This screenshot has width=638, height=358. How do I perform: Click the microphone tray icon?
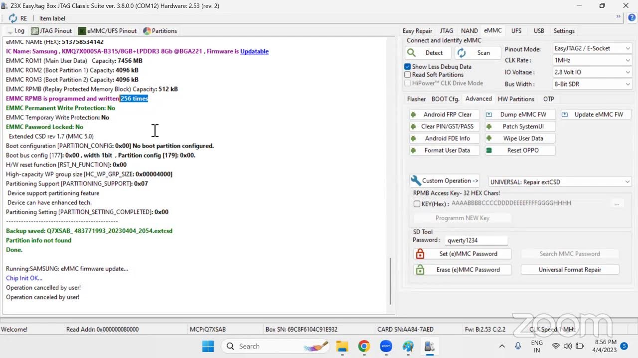518,346
